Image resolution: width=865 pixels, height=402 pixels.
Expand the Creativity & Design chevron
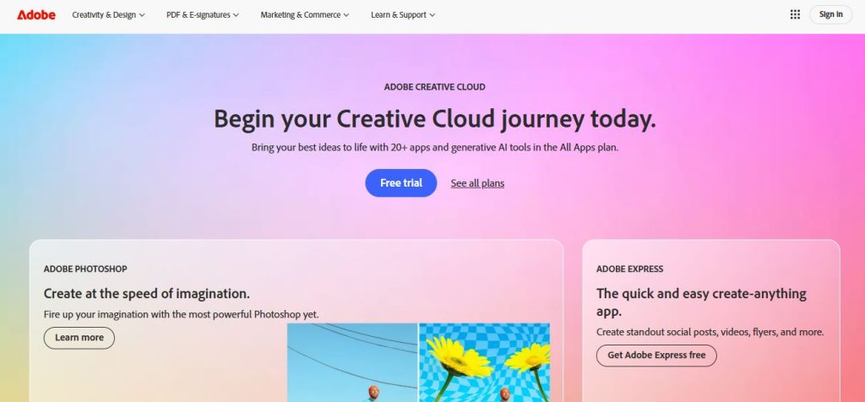click(142, 15)
